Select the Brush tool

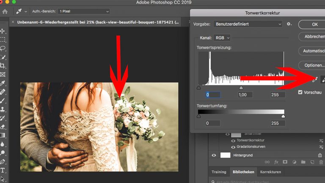coord(3,101)
